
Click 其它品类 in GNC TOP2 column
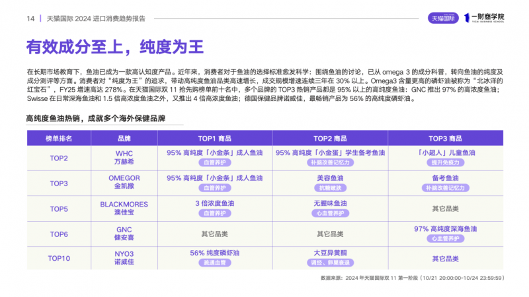coord(330,234)
